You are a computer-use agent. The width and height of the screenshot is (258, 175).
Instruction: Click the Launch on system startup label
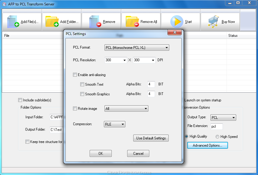[x=203, y=100]
